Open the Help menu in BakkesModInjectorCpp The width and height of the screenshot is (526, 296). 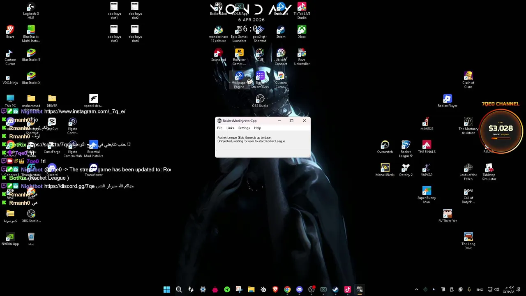tap(257, 128)
